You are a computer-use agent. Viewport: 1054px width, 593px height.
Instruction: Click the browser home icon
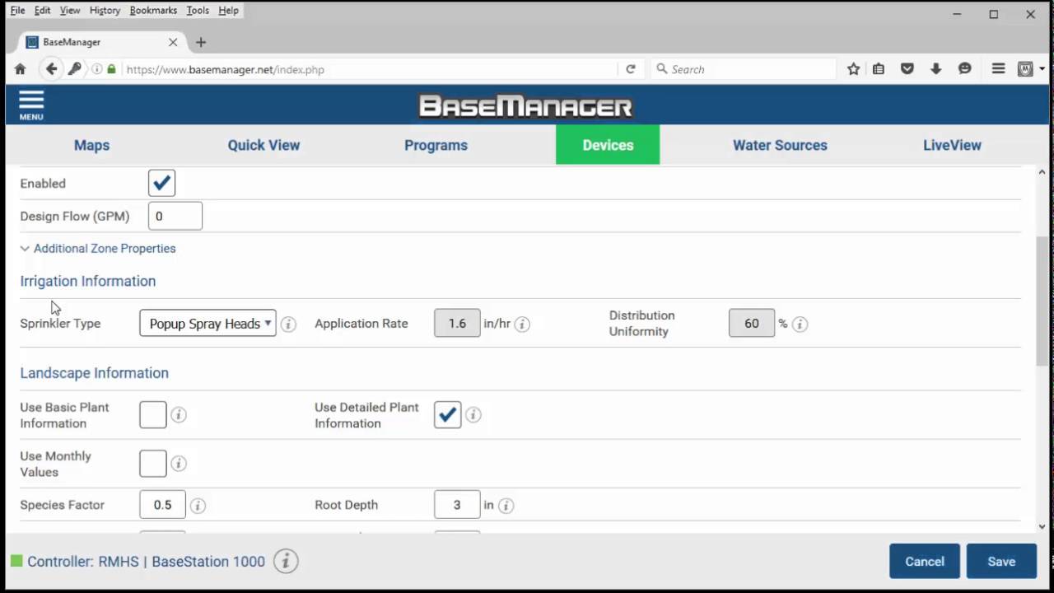pos(21,69)
